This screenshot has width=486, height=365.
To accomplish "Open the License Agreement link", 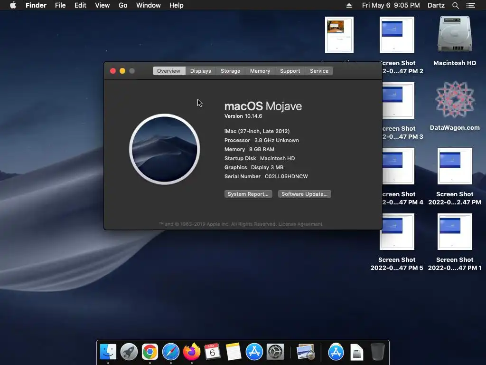I will point(300,224).
